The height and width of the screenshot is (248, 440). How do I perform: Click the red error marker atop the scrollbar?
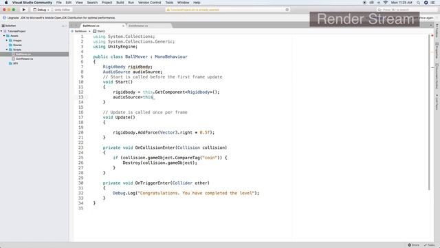click(432, 36)
